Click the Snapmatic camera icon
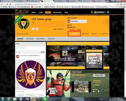This screenshot has height=101, width=126. pos(65,53)
